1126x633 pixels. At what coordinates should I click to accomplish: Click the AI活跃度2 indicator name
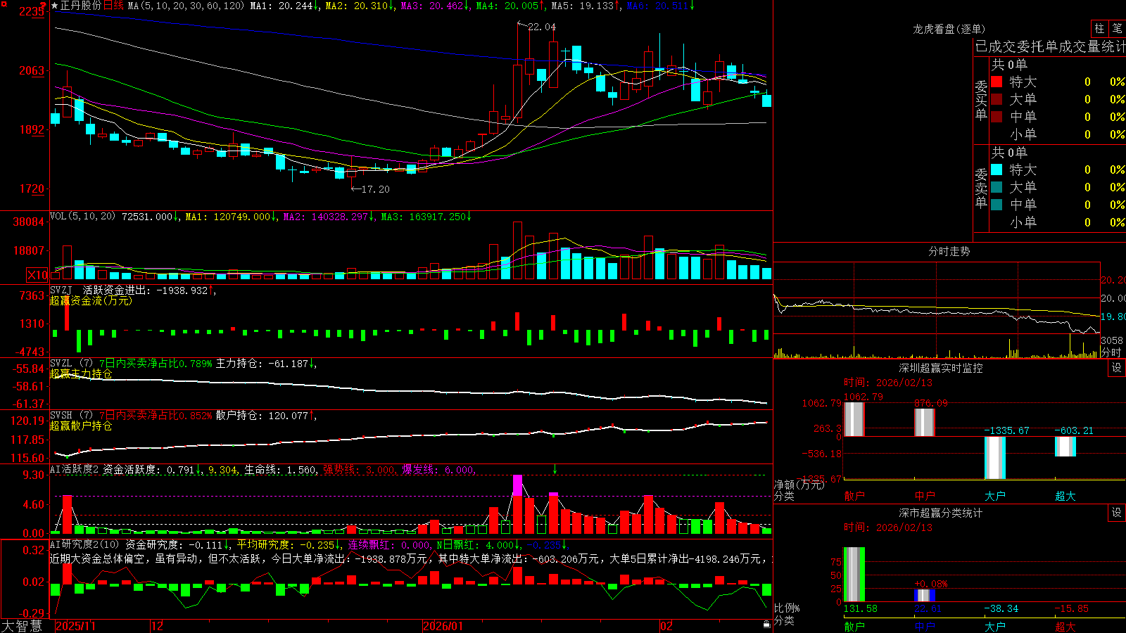point(75,470)
